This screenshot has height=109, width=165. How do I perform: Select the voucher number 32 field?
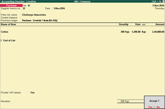click(x=29, y=6)
